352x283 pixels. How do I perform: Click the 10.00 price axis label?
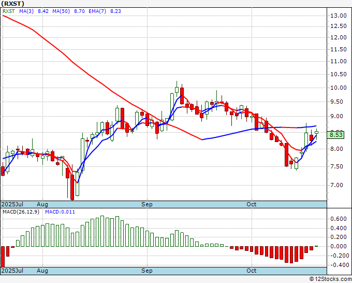[x=339, y=88]
